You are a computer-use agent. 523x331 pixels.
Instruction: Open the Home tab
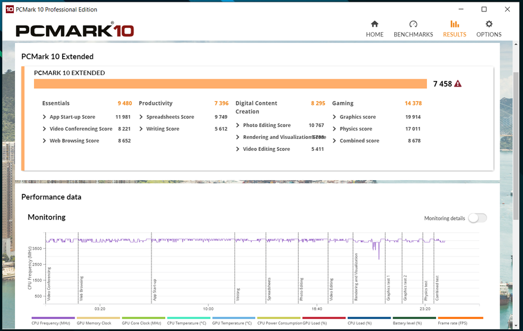click(375, 29)
